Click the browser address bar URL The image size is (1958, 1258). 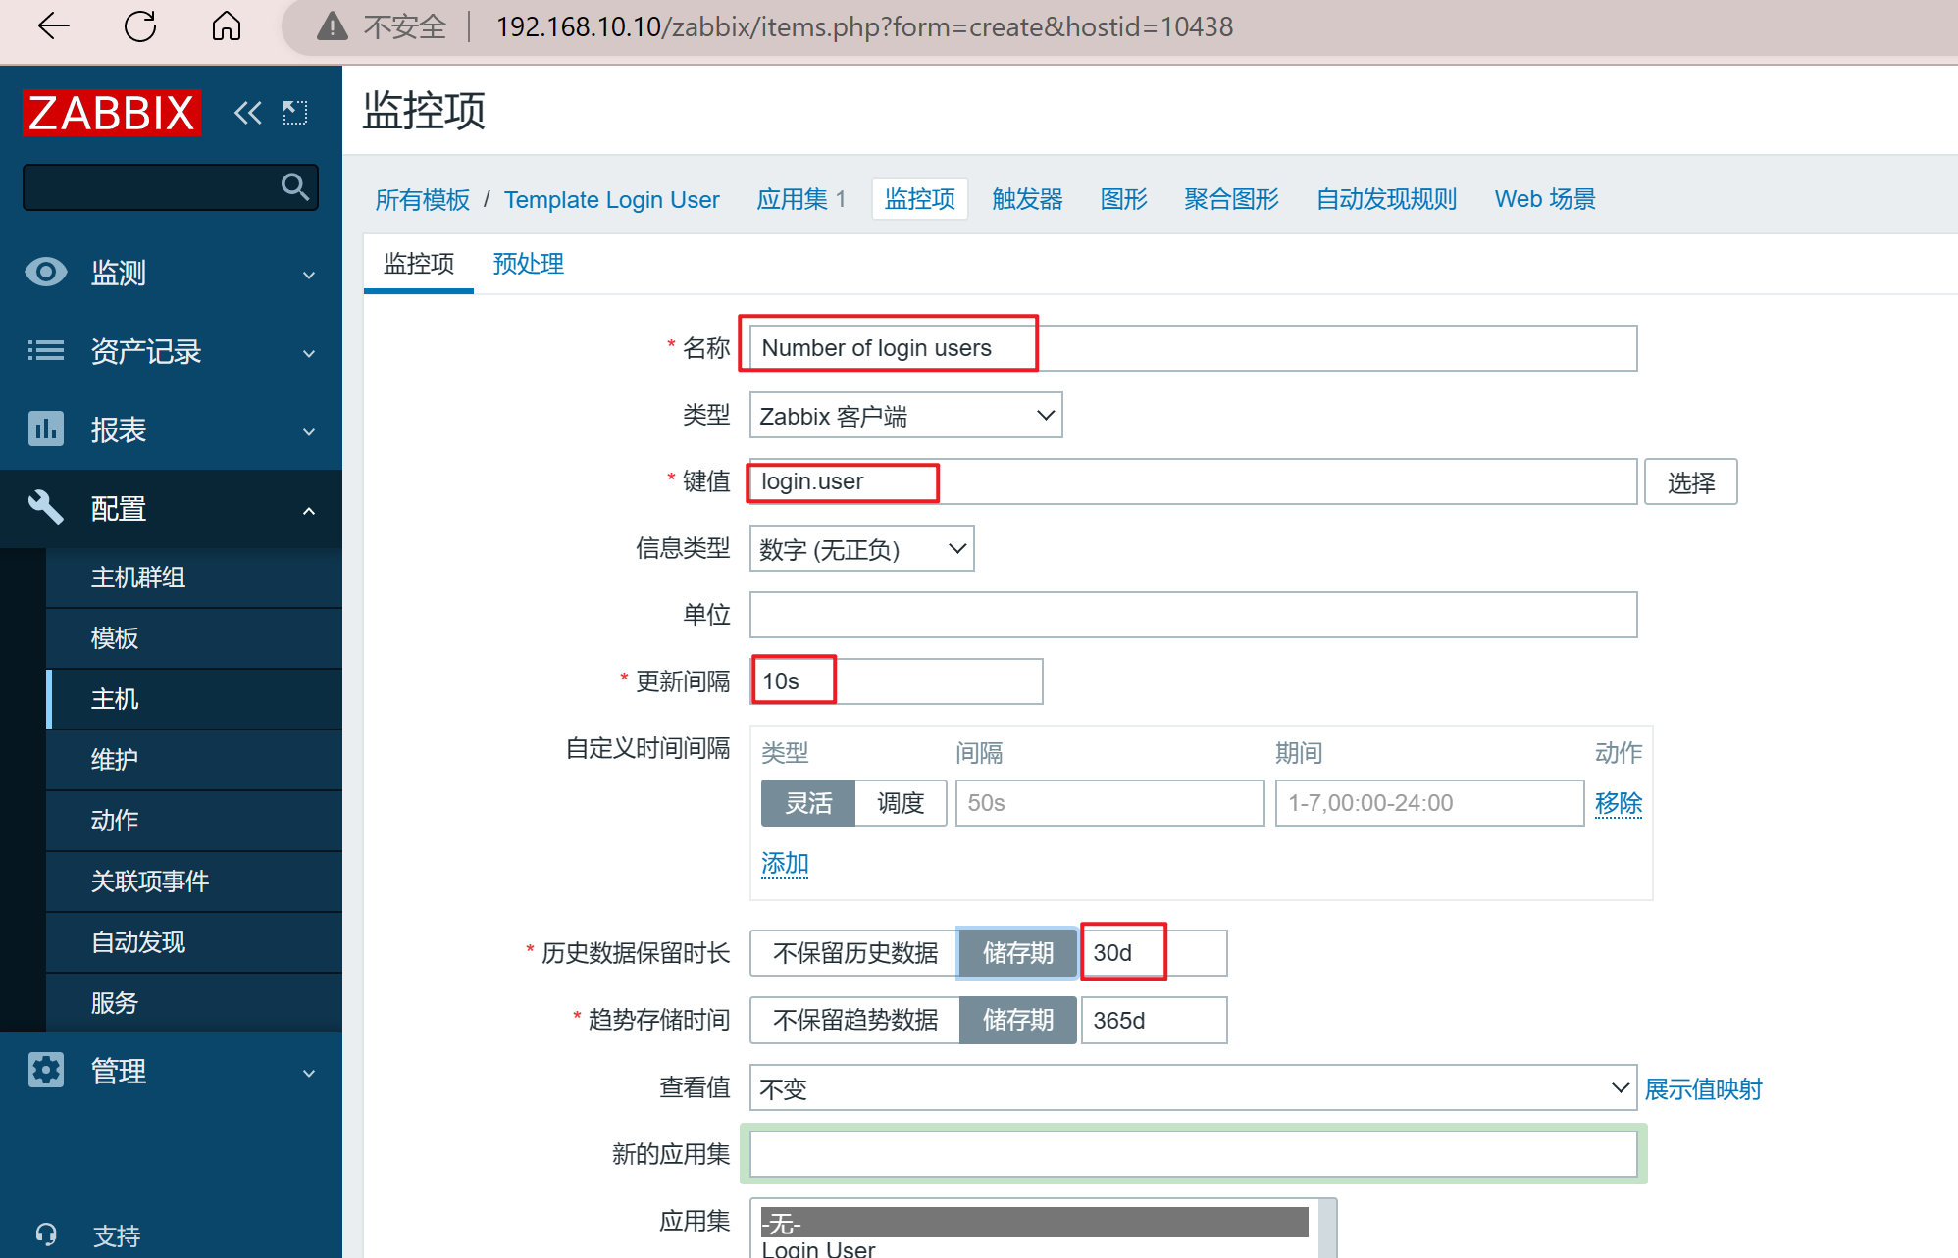pyautogui.click(x=864, y=26)
